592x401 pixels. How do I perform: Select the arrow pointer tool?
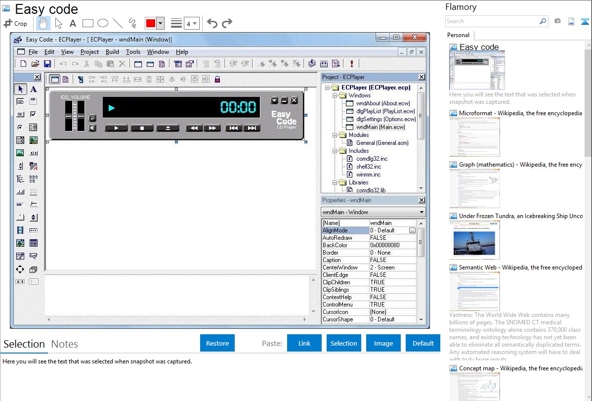[58, 23]
